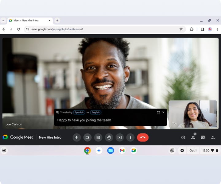This screenshot has width=221, height=184.
Task: Click the present screen icon
Action: pos(120,137)
